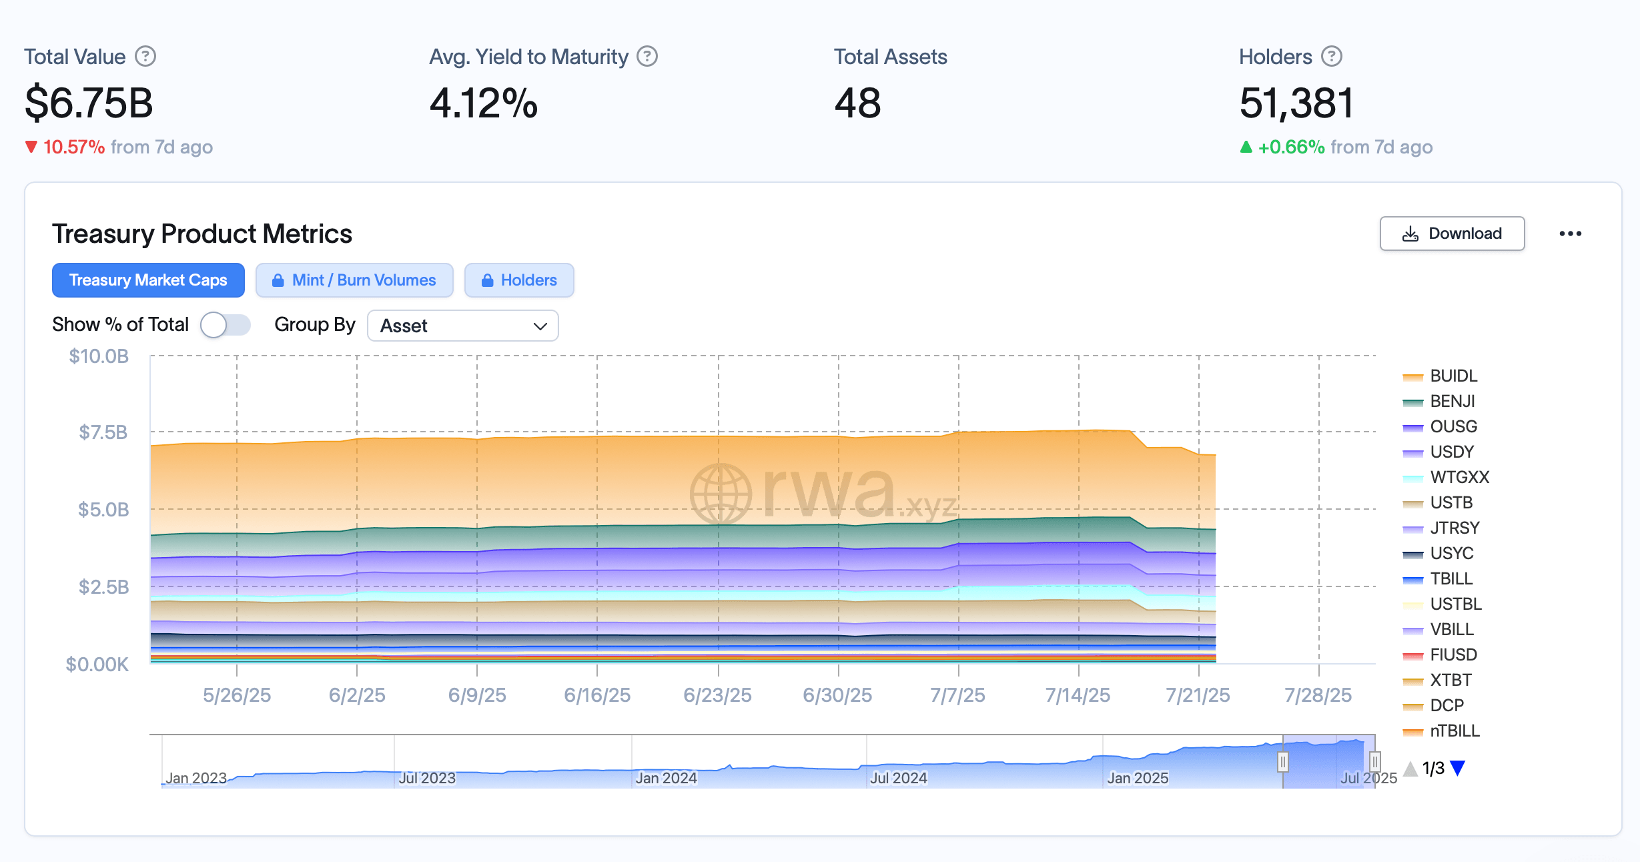Viewport: 1640px width, 862px height.
Task: Click the Avg. Yield to Maturity help icon
Action: coord(647,57)
